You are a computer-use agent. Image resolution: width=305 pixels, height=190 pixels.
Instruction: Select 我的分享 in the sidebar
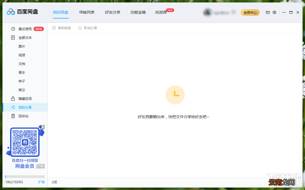pyautogui.click(x=25, y=107)
